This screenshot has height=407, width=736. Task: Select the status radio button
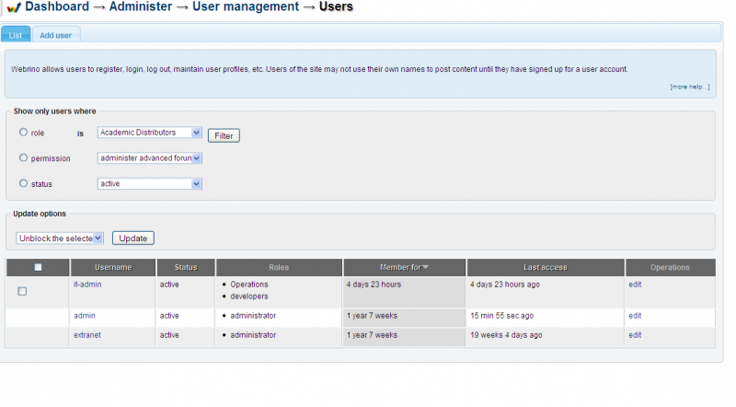coord(23,183)
